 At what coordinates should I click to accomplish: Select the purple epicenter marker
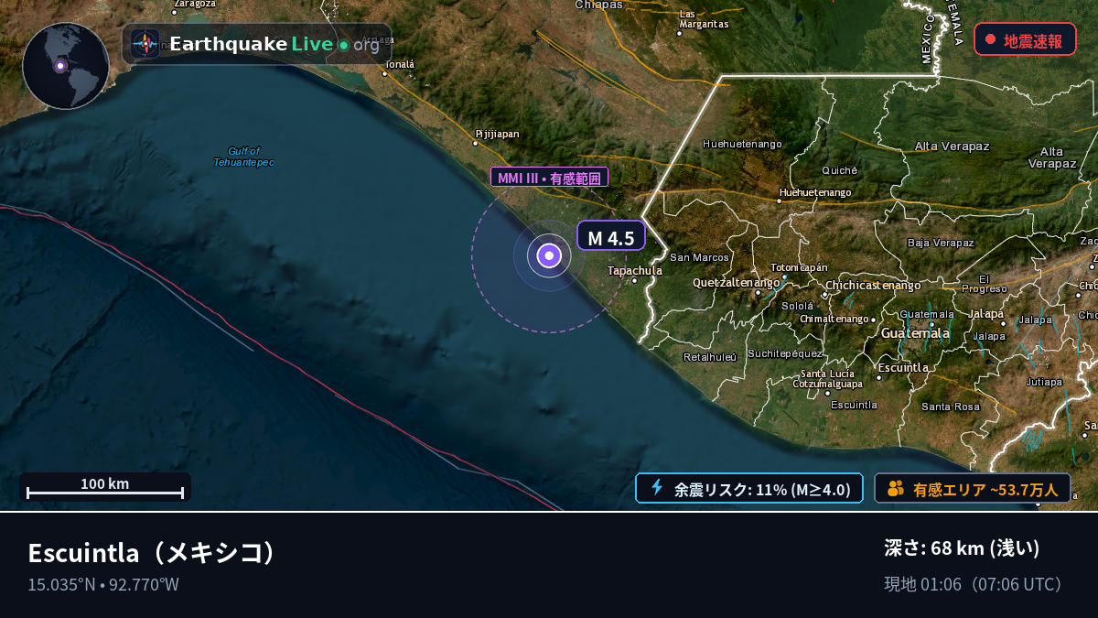click(548, 256)
